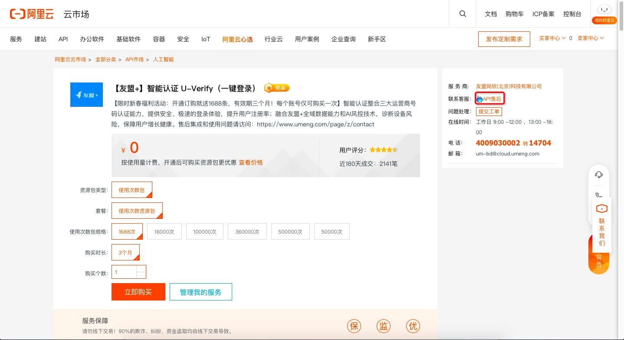Screen dimensions: 624x340
Task: Click the phone icon in floating sidebar
Action: point(598,195)
